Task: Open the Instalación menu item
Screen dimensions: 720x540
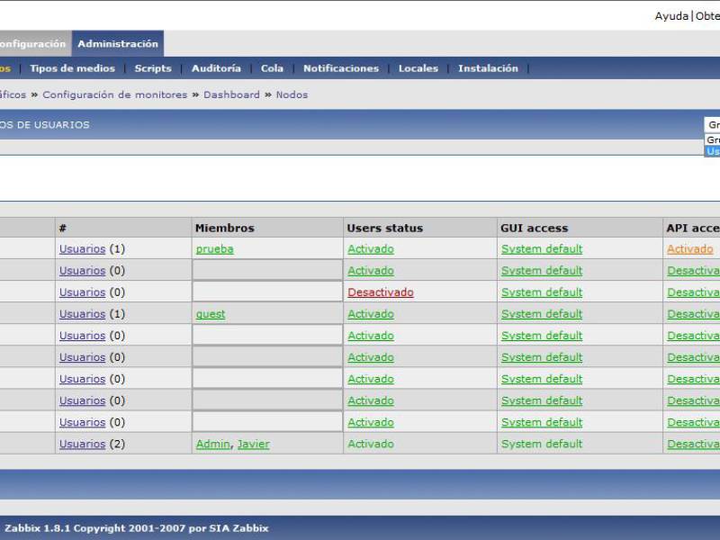Action: [x=488, y=68]
